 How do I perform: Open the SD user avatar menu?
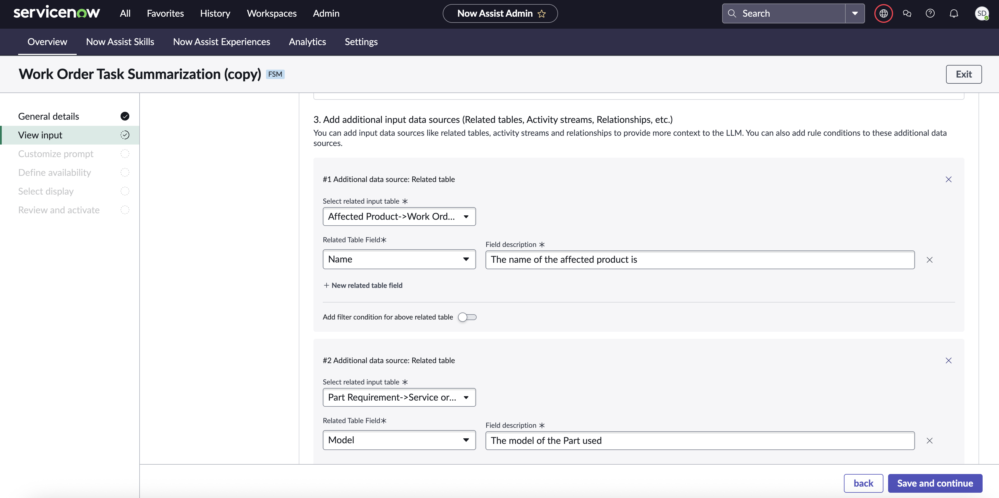coord(981,13)
